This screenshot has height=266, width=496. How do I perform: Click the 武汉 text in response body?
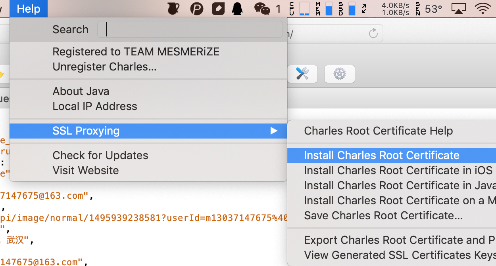coord(15,240)
